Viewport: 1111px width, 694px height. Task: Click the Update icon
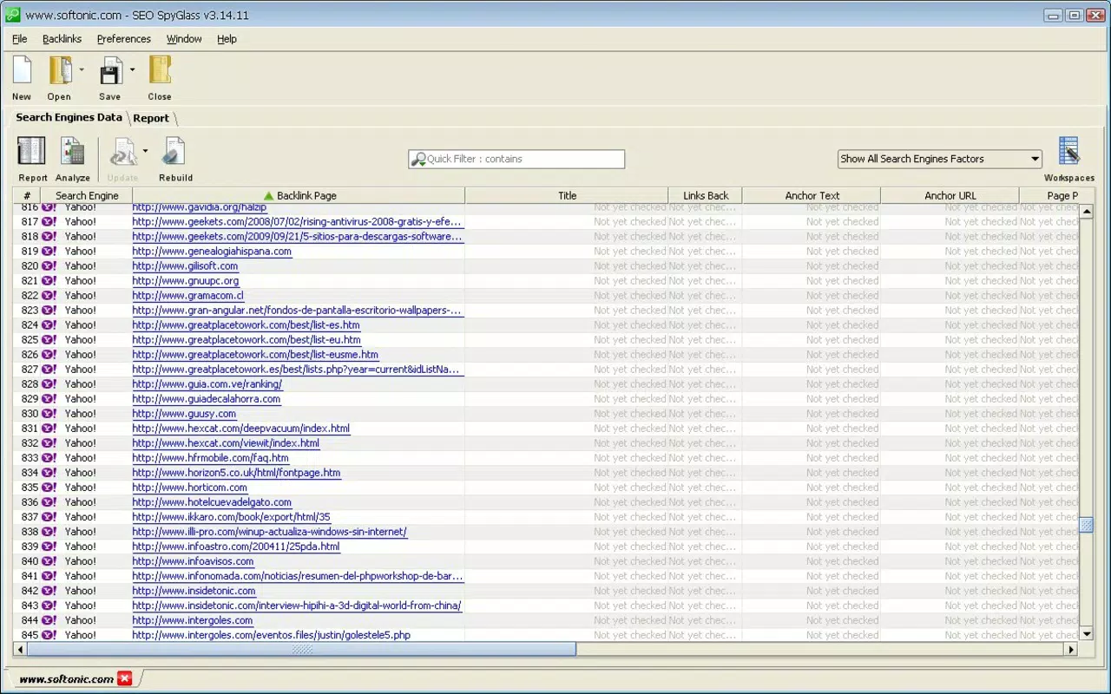tap(122, 151)
